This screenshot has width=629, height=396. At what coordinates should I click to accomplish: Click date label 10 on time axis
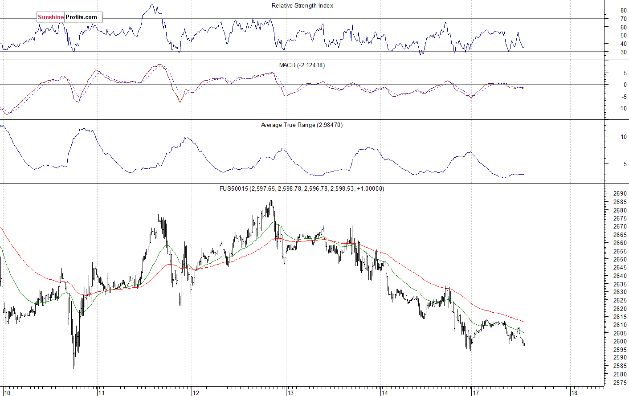click(7, 393)
